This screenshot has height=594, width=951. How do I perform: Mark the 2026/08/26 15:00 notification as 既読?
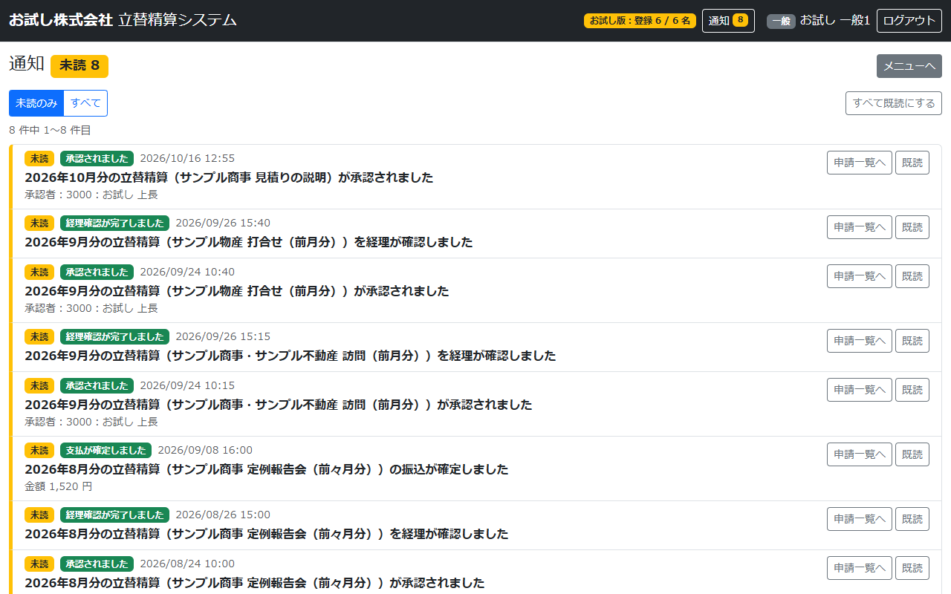coord(912,519)
